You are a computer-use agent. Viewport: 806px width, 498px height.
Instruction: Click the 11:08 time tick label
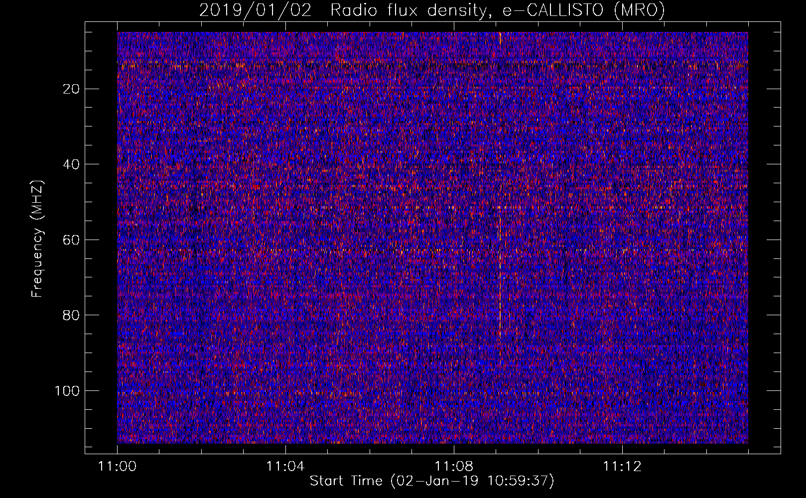[x=454, y=467]
